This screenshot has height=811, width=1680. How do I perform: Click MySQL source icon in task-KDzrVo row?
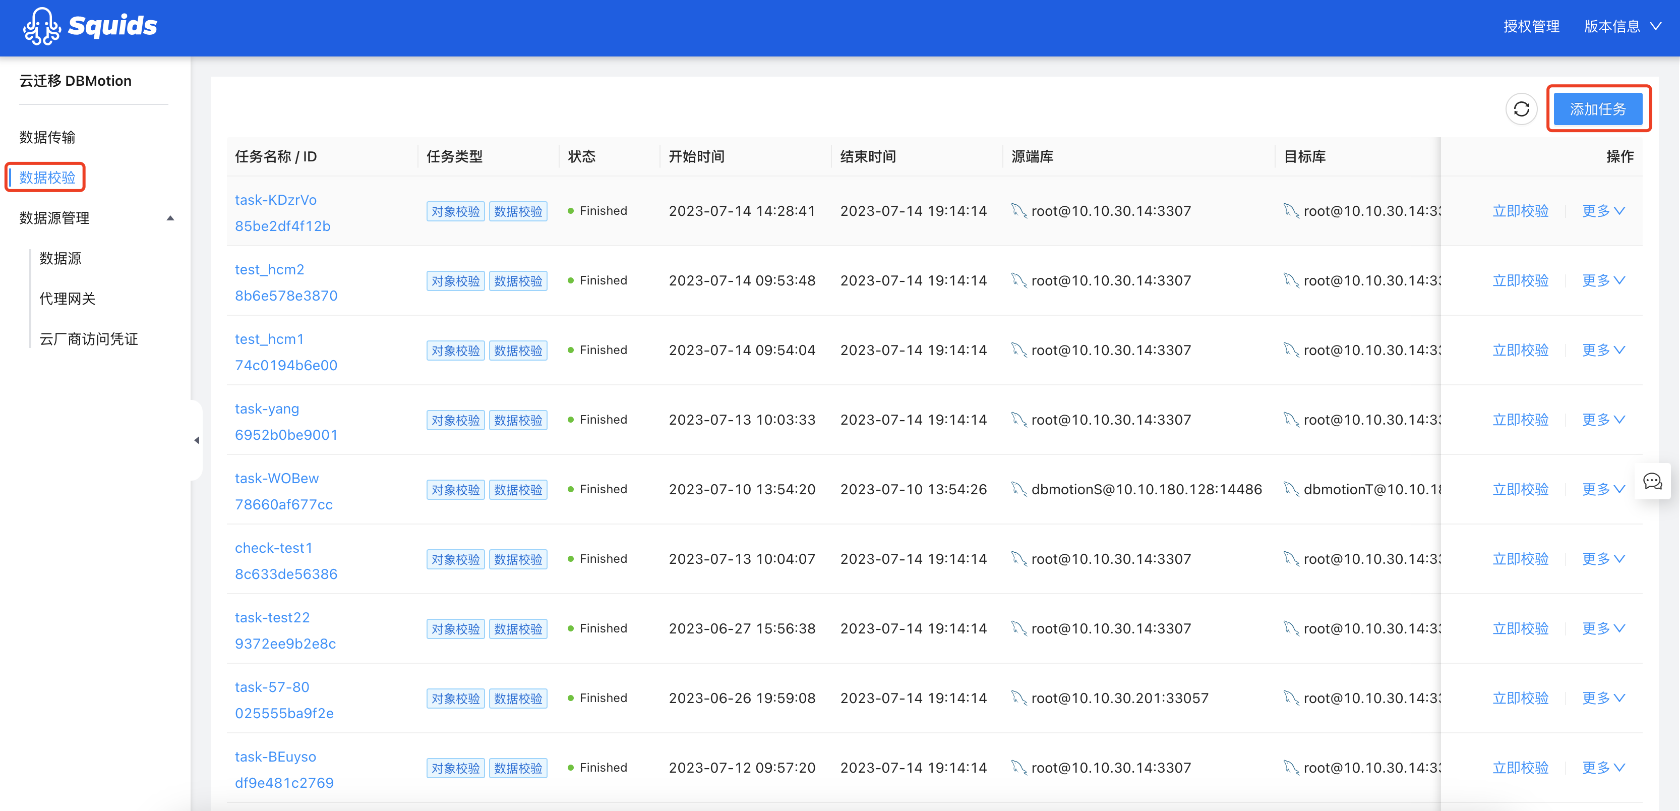point(1018,211)
